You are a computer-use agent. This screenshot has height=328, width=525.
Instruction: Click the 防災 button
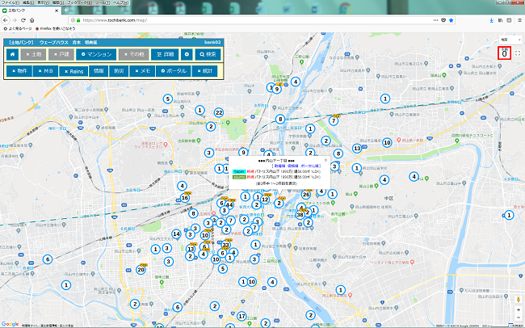tap(119, 71)
